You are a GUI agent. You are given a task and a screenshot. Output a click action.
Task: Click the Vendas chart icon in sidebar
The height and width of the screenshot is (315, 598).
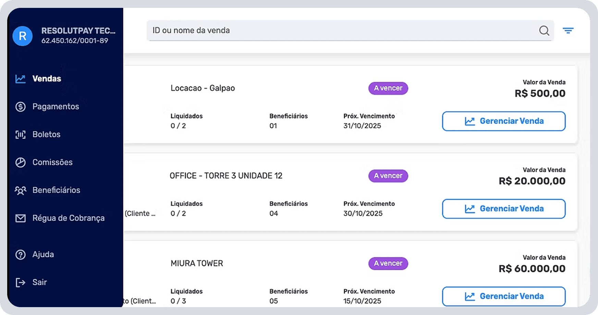point(21,79)
